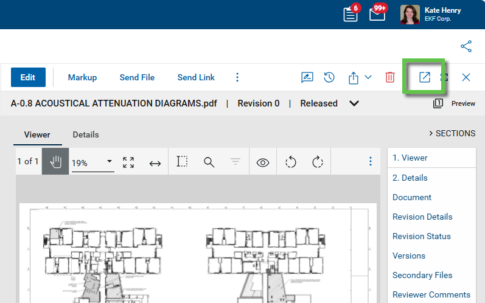
Task: Toggle the Preview panel button
Action: click(x=455, y=103)
